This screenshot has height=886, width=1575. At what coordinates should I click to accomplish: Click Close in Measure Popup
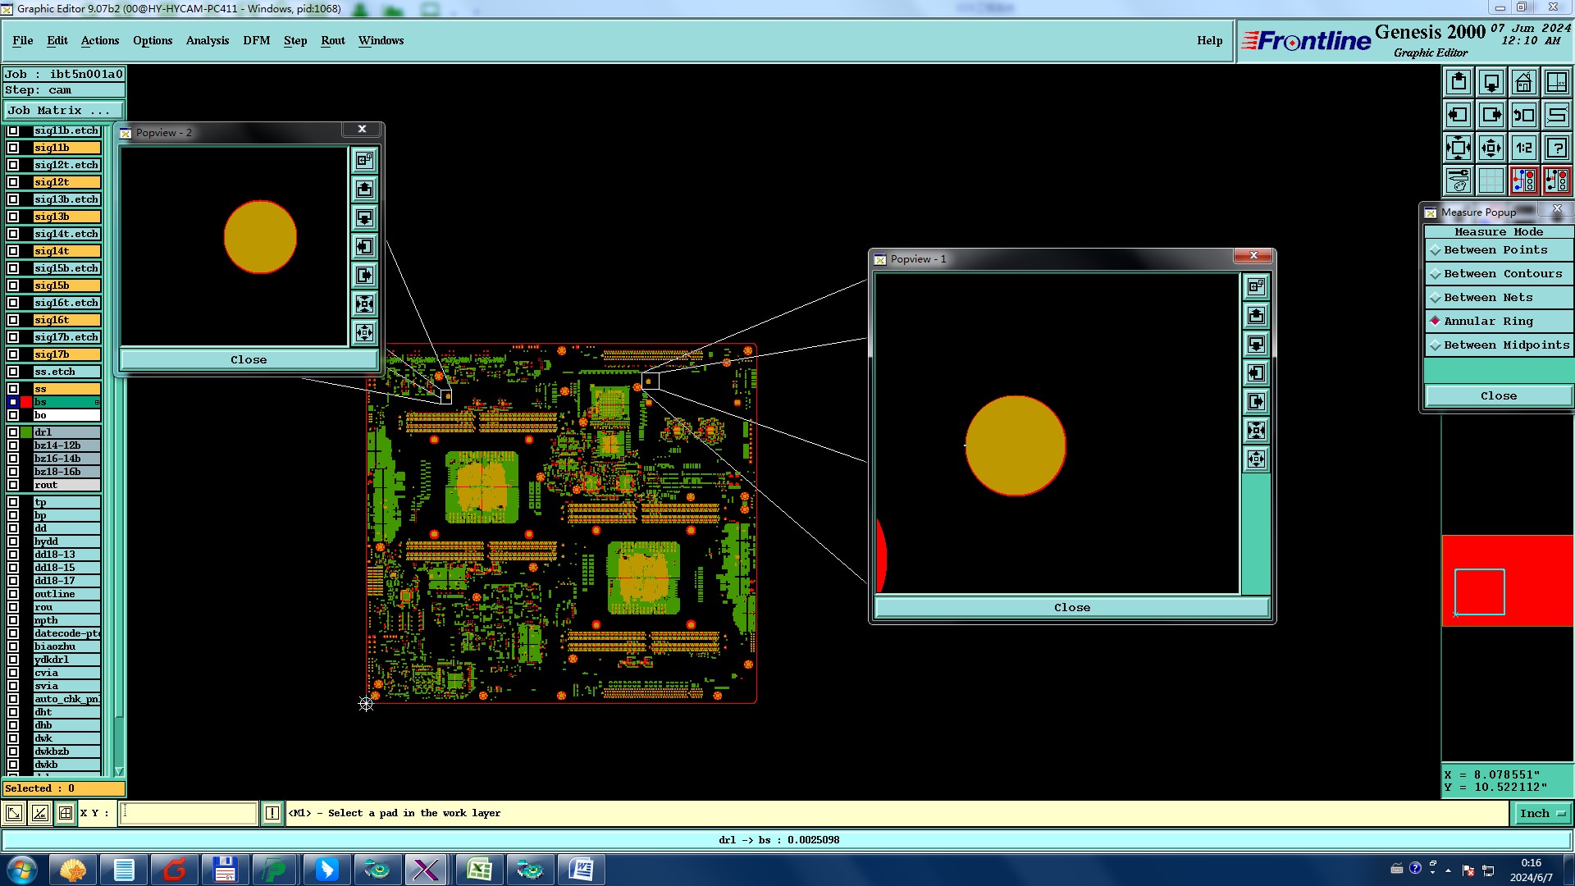pos(1498,395)
